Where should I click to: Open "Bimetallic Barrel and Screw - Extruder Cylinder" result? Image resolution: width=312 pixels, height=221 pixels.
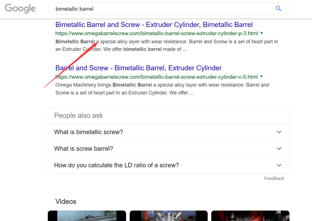click(154, 25)
